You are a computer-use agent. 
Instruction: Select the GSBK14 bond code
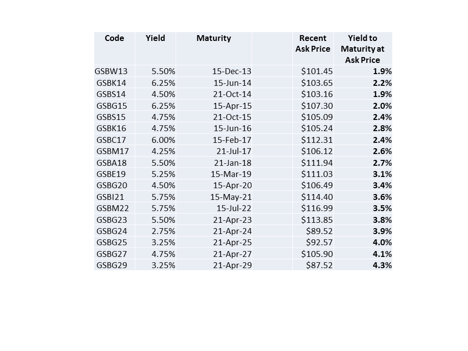(x=111, y=83)
